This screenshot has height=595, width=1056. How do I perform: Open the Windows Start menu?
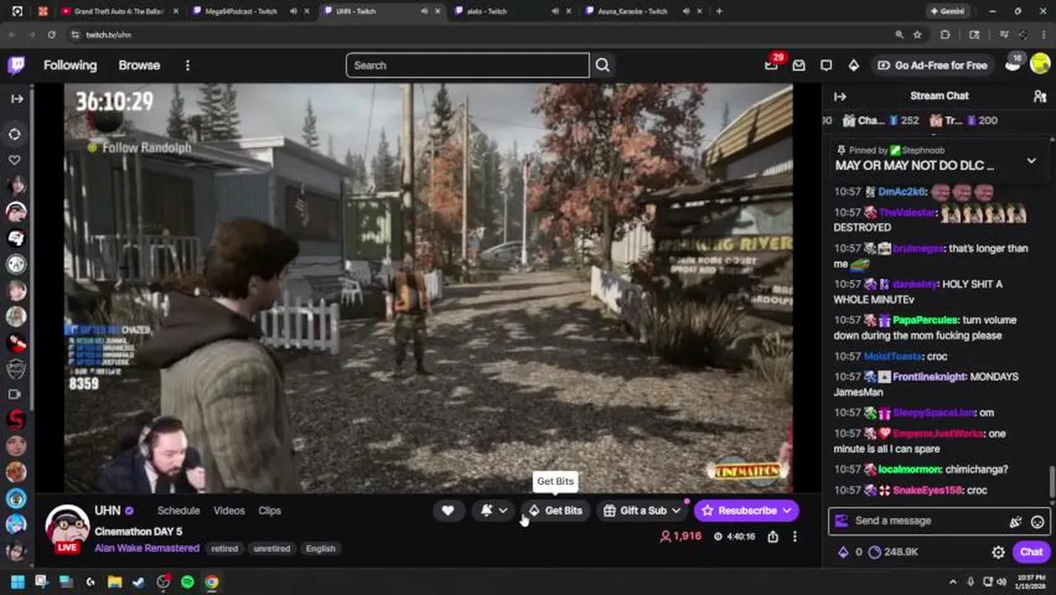(x=17, y=582)
